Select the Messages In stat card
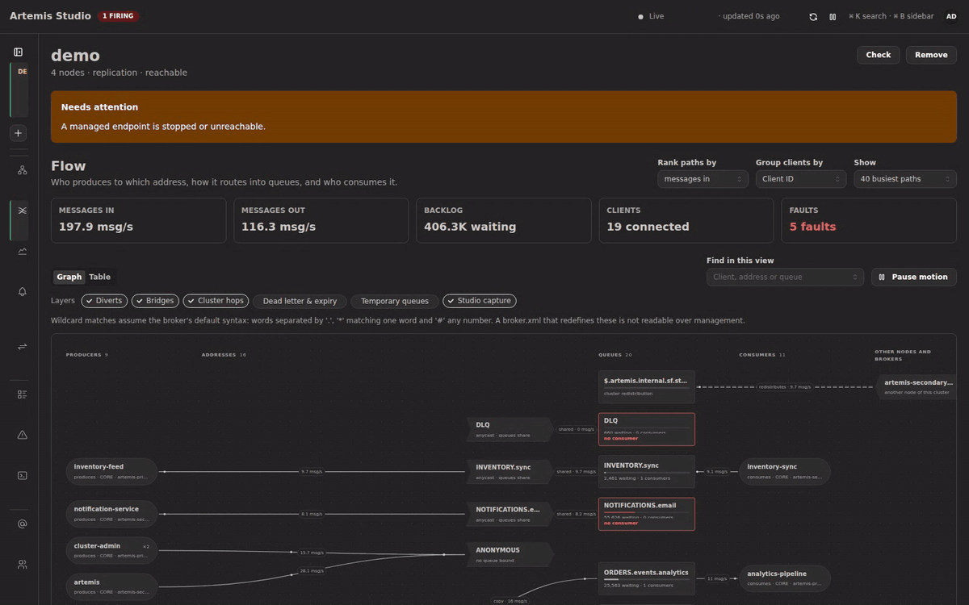The width and height of the screenshot is (969, 605). pyautogui.click(x=139, y=220)
